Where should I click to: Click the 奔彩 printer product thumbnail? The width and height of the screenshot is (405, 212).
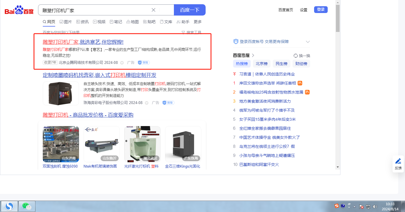[x=61, y=93]
